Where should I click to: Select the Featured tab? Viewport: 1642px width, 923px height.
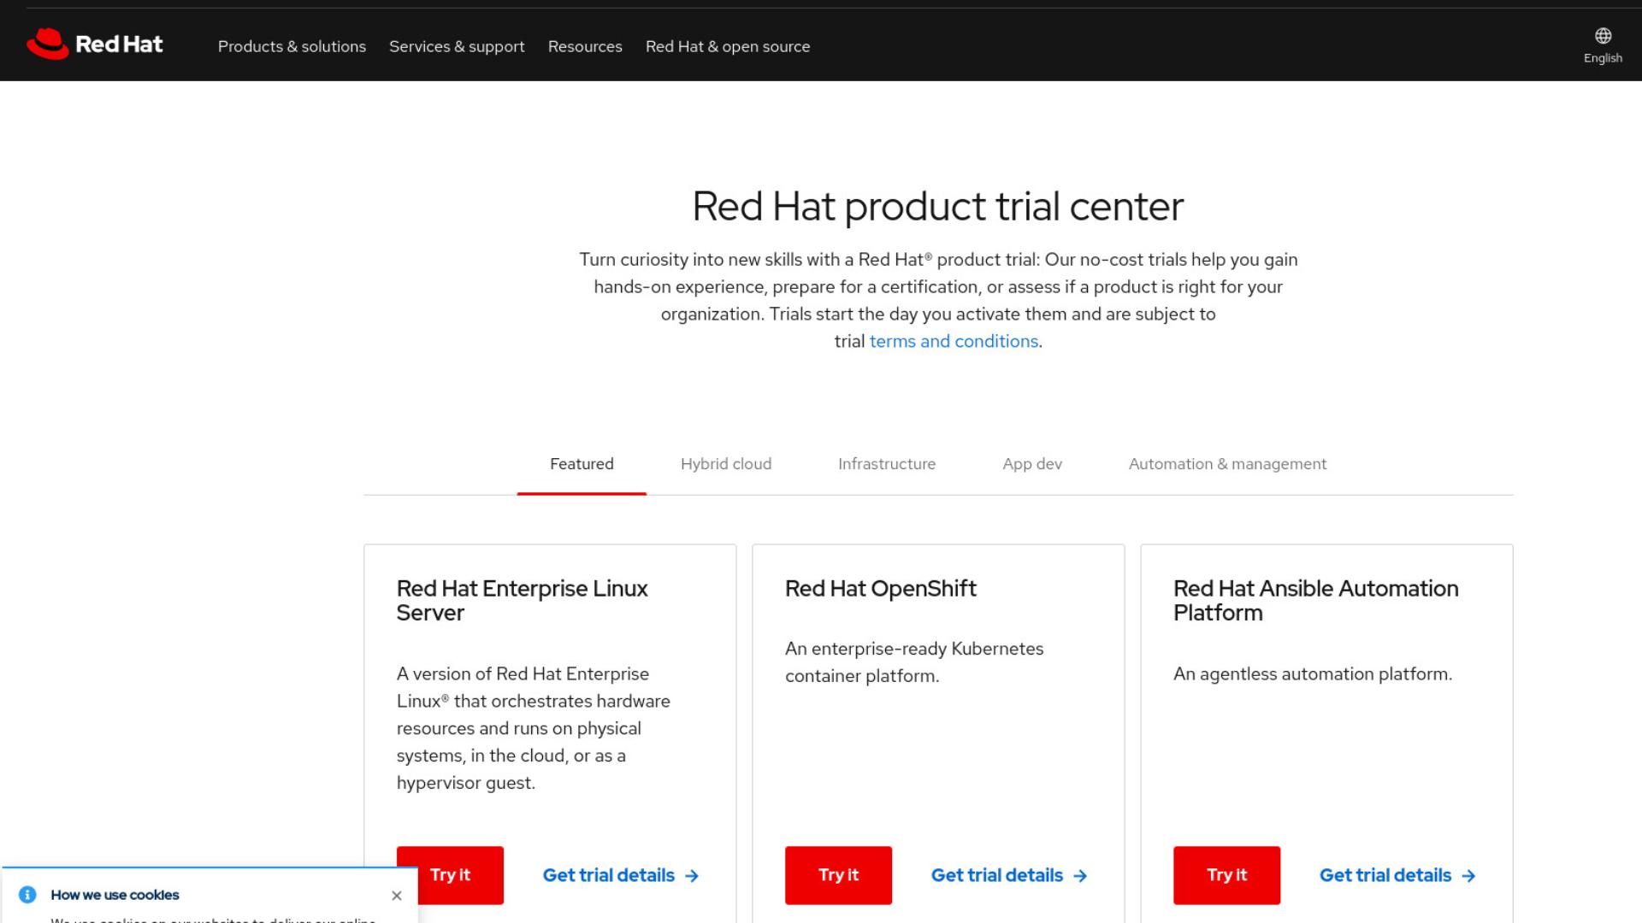[x=582, y=464]
